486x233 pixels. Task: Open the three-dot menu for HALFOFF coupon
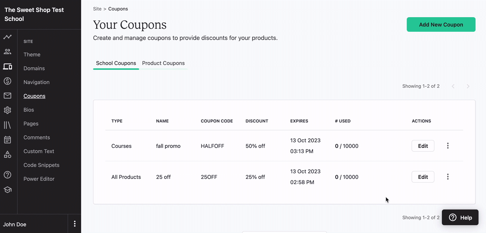pyautogui.click(x=447, y=146)
